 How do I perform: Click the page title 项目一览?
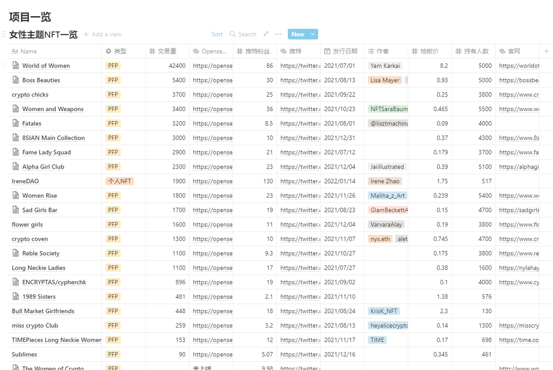30,17
